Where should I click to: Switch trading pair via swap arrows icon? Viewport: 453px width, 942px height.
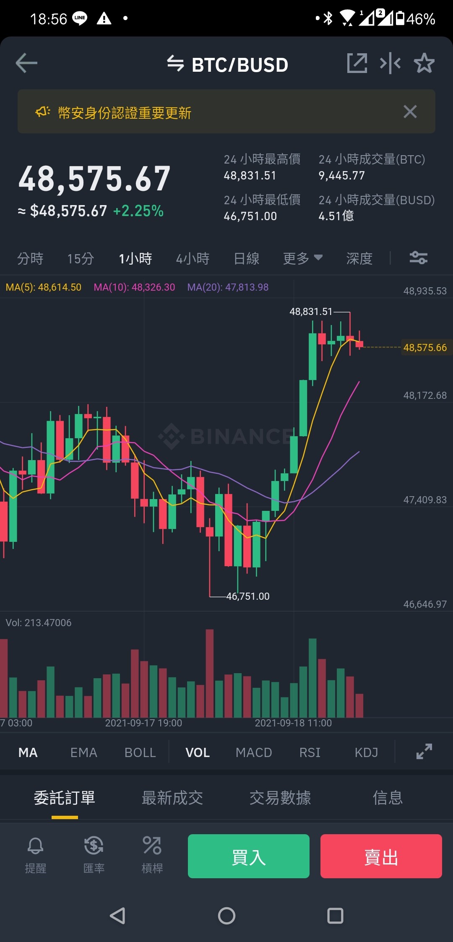(x=175, y=64)
